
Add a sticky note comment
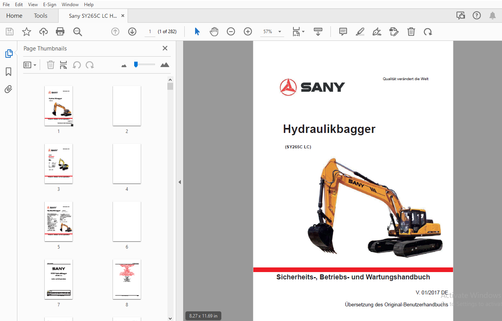tap(343, 32)
